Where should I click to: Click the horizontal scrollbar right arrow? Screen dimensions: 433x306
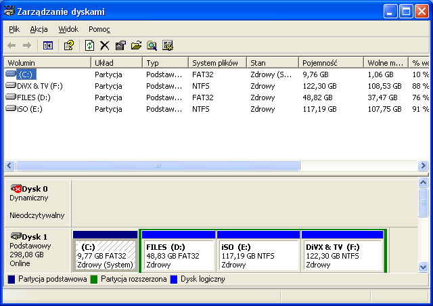point(423,166)
